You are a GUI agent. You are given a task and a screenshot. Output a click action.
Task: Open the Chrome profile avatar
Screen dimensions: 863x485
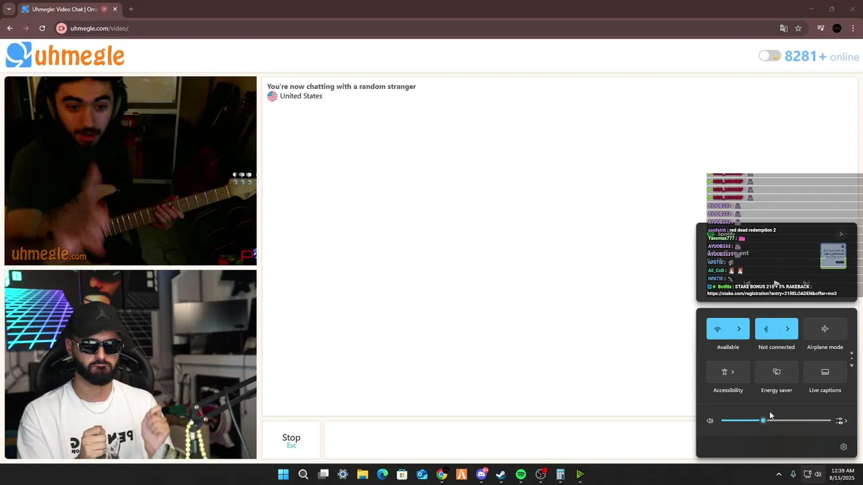pos(837,28)
